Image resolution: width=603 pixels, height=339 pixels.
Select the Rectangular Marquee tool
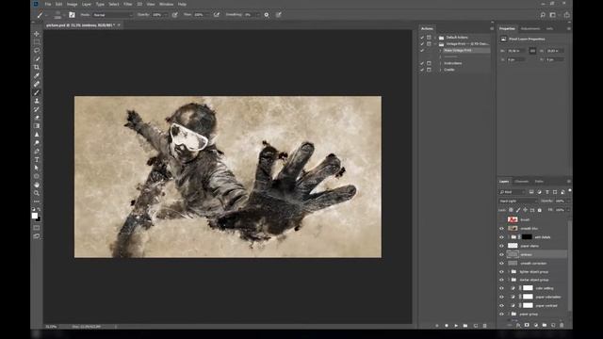(37, 41)
